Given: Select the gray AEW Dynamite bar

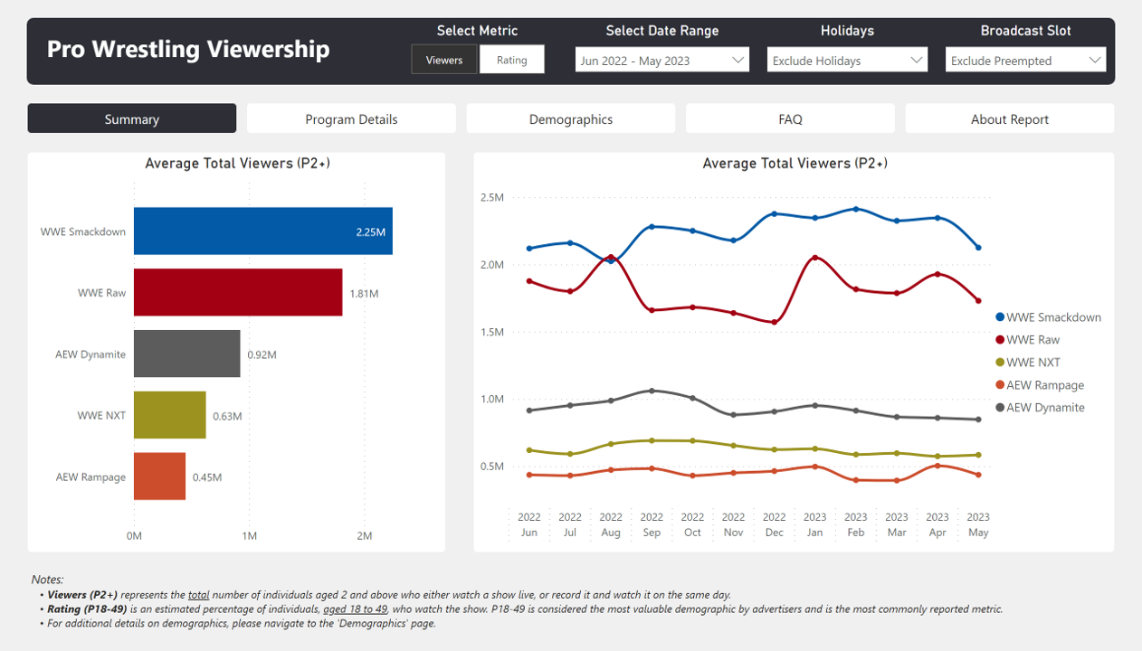Looking at the screenshot, I should tap(186, 354).
